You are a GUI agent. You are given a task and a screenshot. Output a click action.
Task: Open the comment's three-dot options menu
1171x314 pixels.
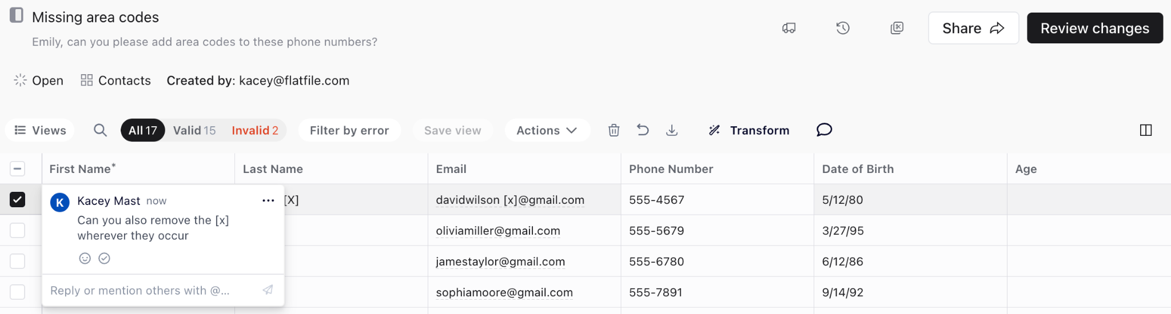[268, 200]
